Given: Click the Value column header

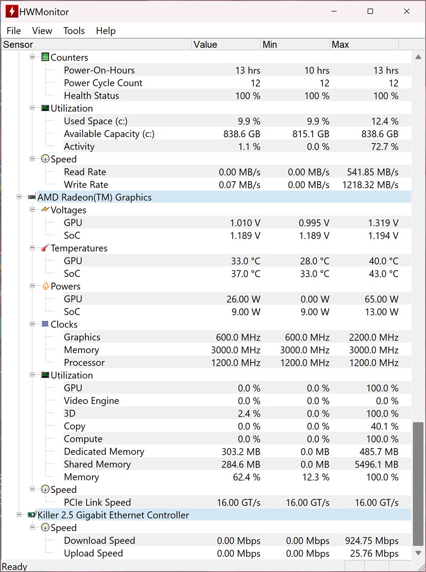Looking at the screenshot, I should click(x=226, y=44).
